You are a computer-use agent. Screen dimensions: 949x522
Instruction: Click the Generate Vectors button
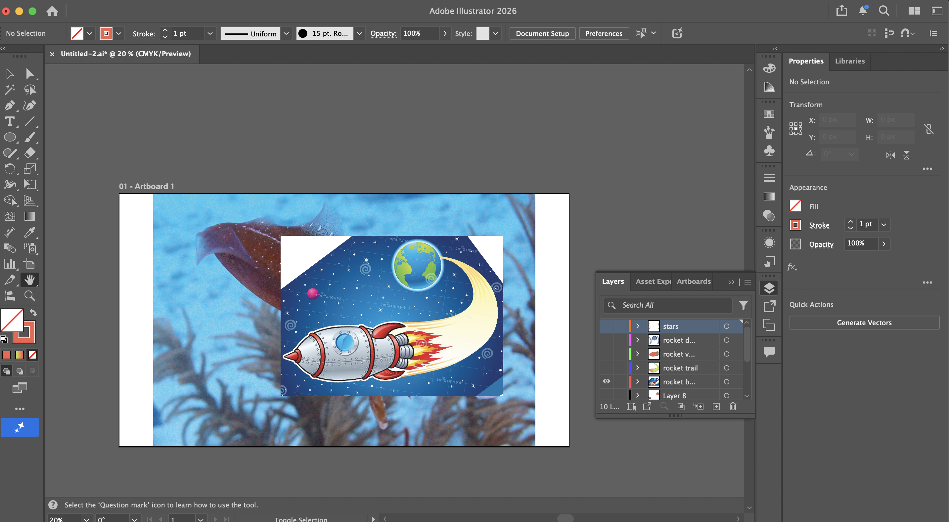(x=864, y=323)
